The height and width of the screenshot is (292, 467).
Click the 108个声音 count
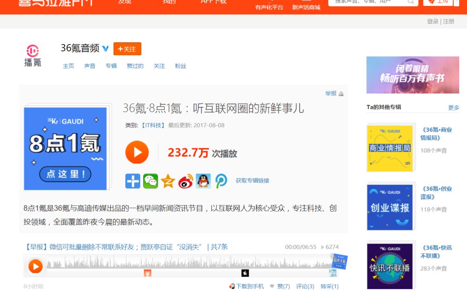434,151
